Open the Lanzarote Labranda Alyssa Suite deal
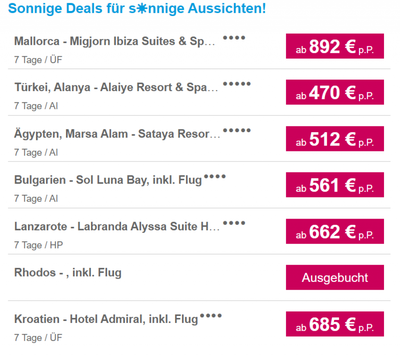This screenshot has width=400, height=357. click(117, 226)
